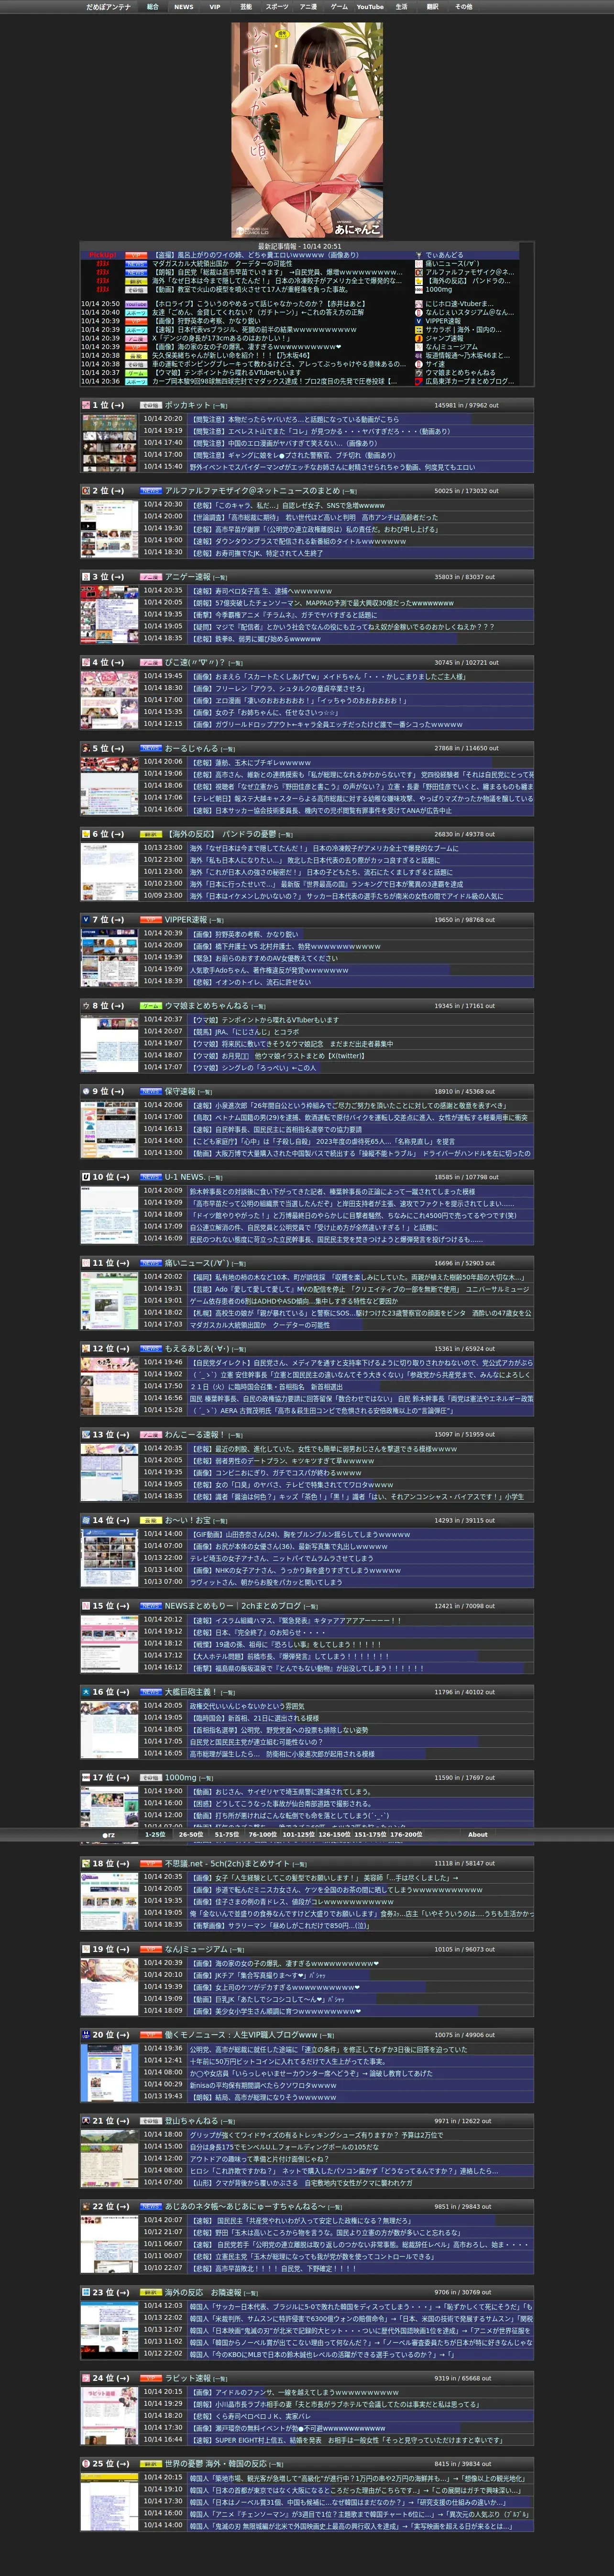Viewport: 614px width, 2576px height.
Task: Open the YouTube tab in the navigation
Action: pos(370,7)
